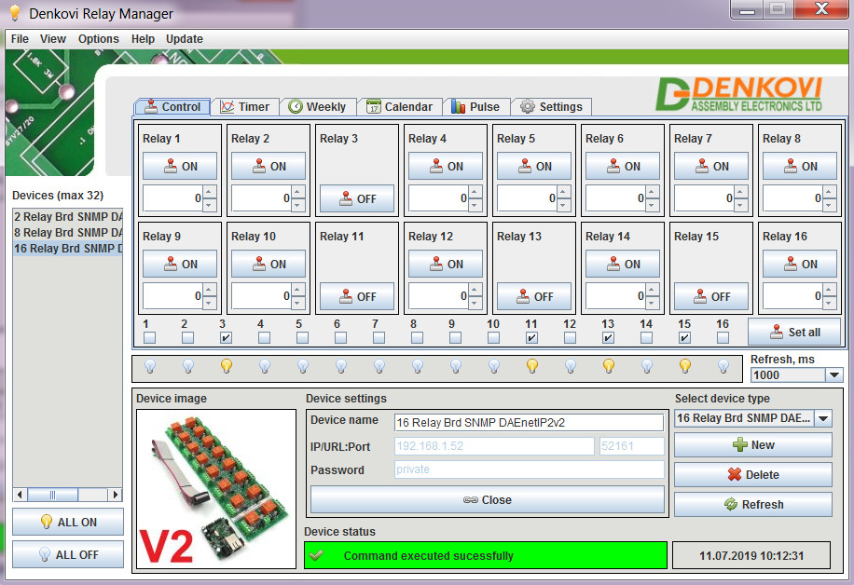Viewport: 854px width, 585px height.
Task: Uncheck the relay 15 checkbox
Action: (685, 338)
